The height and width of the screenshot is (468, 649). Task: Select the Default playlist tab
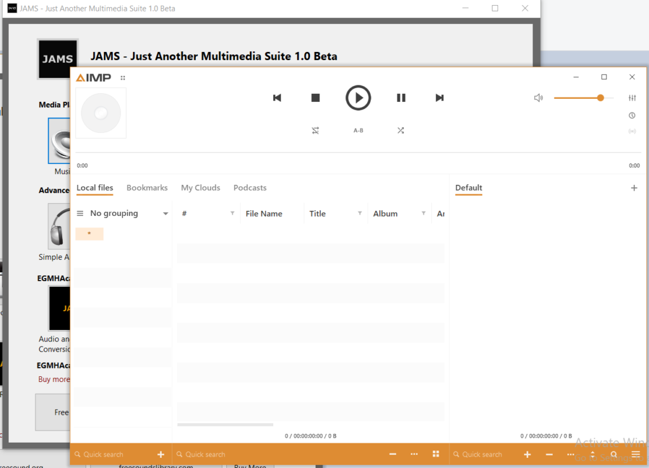[x=468, y=187]
